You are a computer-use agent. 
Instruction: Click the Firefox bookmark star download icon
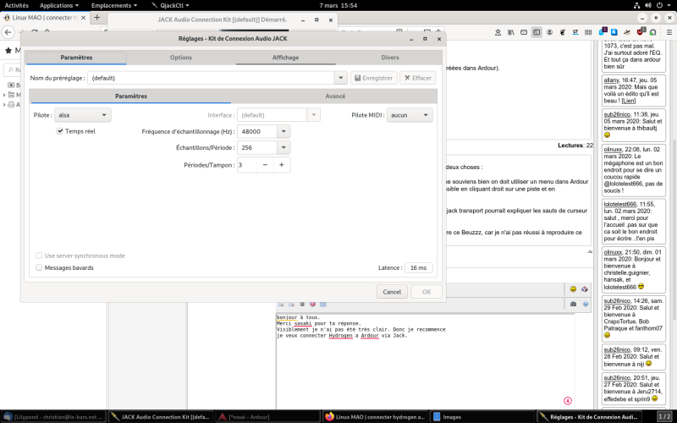[498, 32]
